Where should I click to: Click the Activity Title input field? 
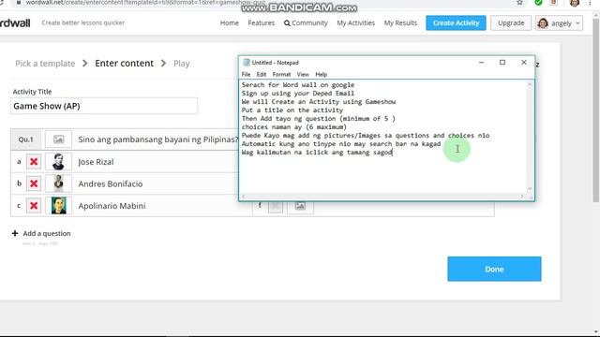pyautogui.click(x=104, y=106)
